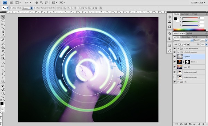Select the History Brush tool

coord(3,51)
